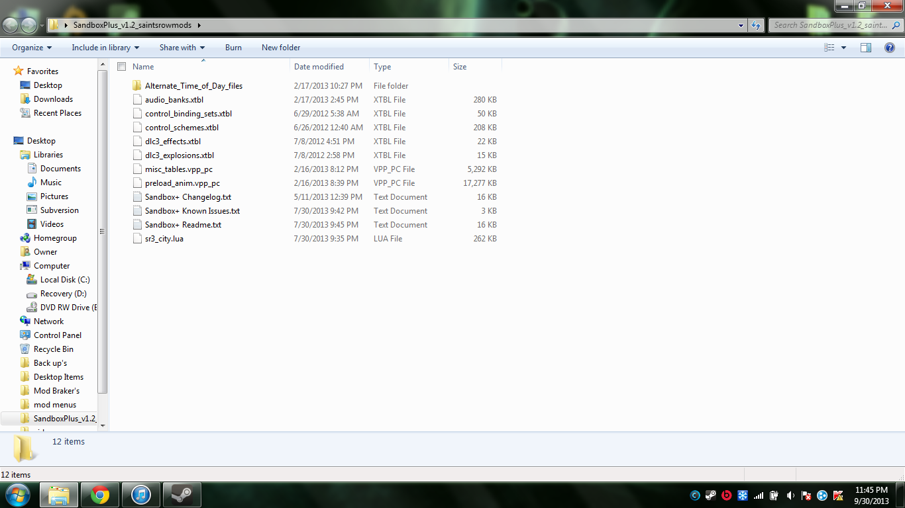
Task: Click the Homegroup icon in sidebar
Action: click(x=25, y=238)
